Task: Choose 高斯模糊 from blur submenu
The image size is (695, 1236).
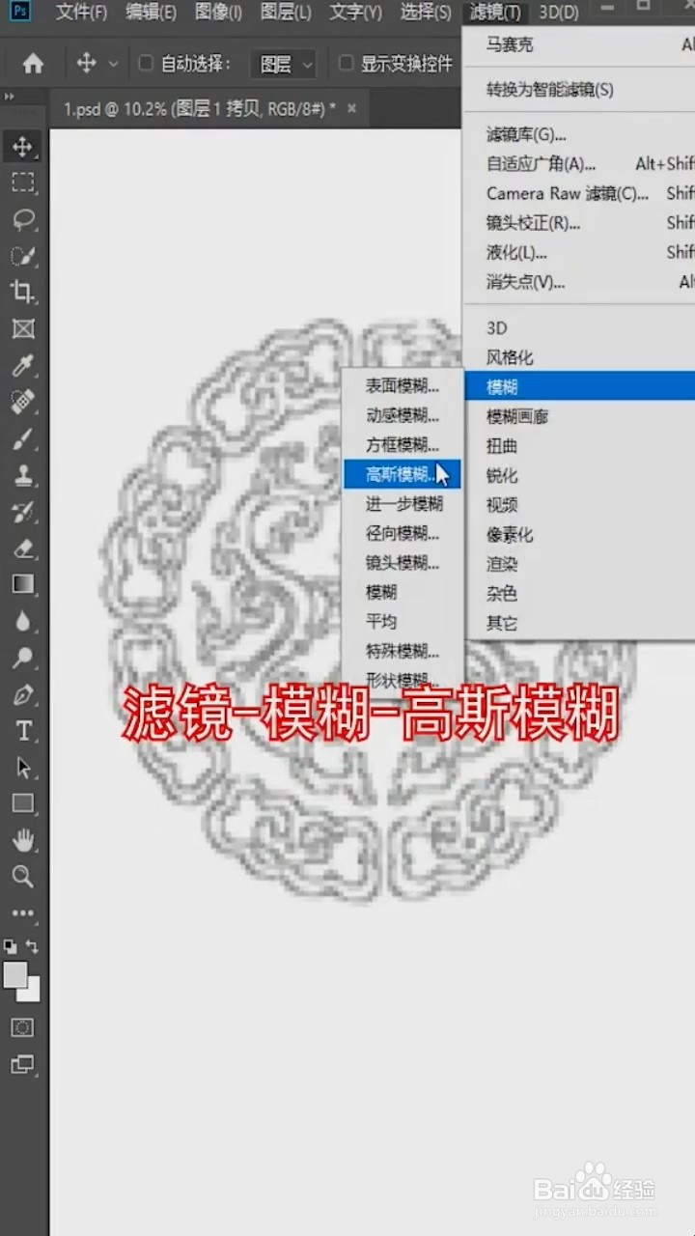Action: click(403, 474)
